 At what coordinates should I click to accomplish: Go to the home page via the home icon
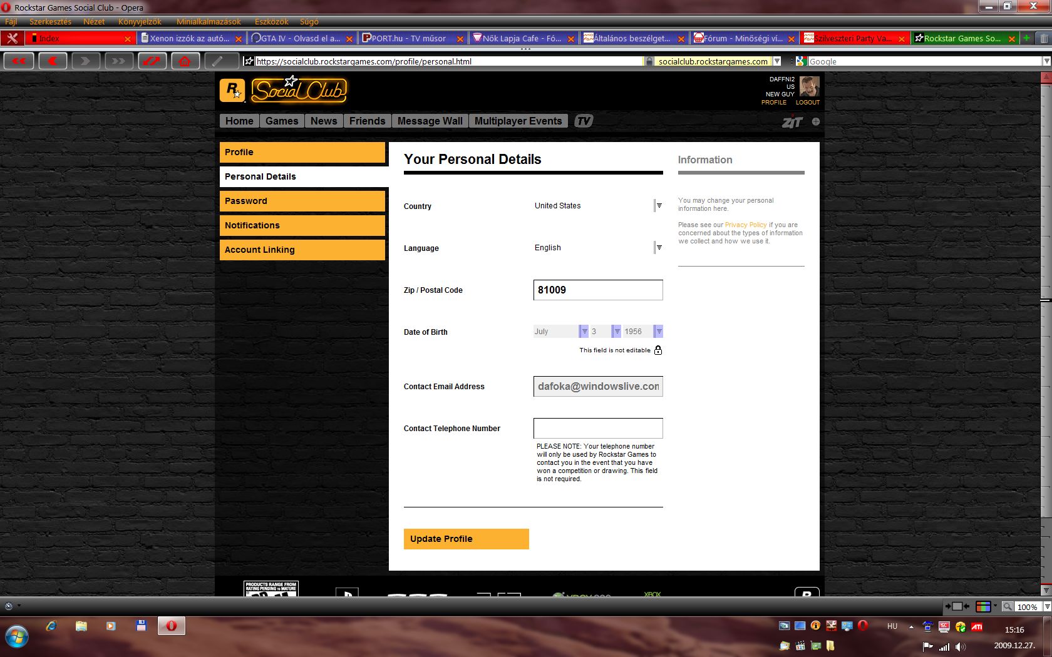click(185, 61)
